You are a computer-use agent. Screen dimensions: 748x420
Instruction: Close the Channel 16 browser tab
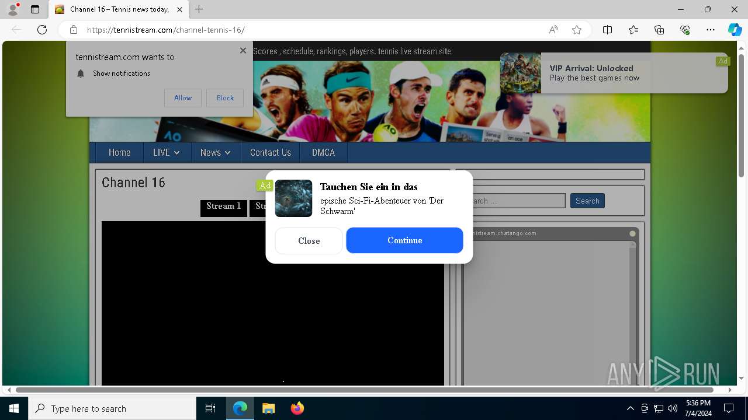181,9
